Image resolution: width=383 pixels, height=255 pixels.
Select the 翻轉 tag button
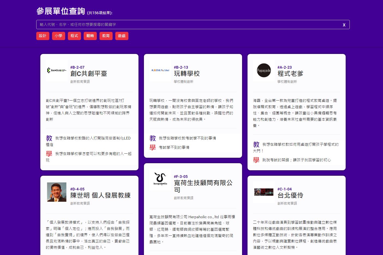click(90, 36)
